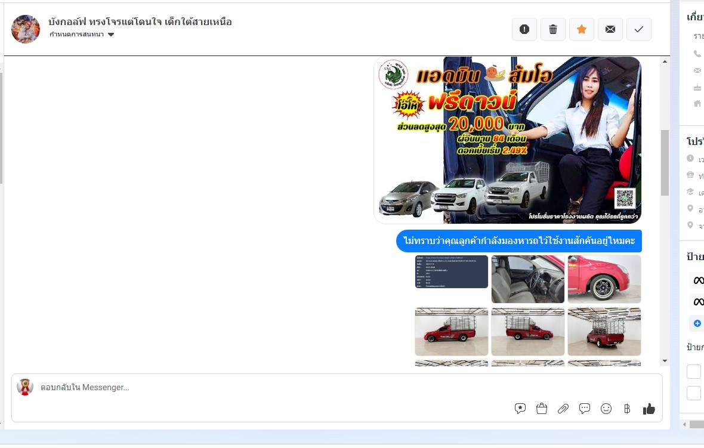The width and height of the screenshot is (704, 448).
Task: Click the baht payment request icon
Action: click(627, 409)
